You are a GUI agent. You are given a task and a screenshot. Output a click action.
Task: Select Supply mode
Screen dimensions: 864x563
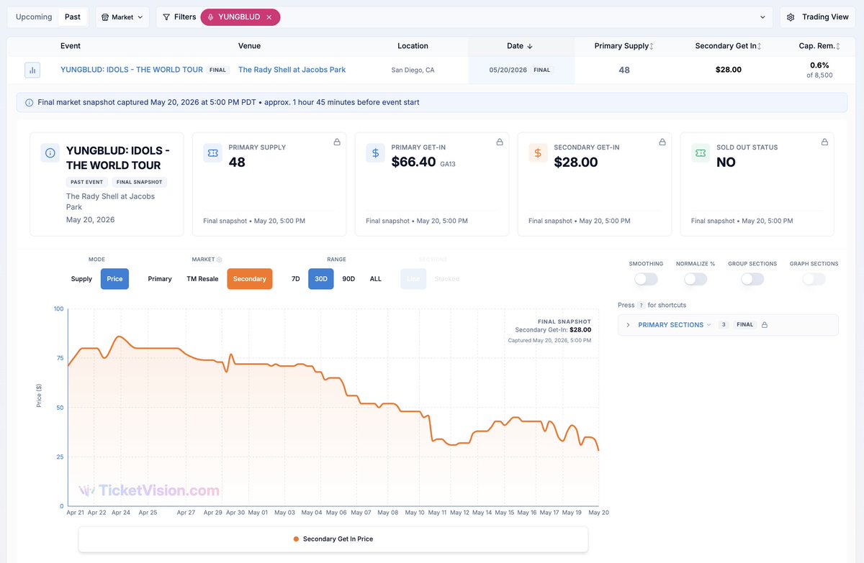click(x=81, y=279)
